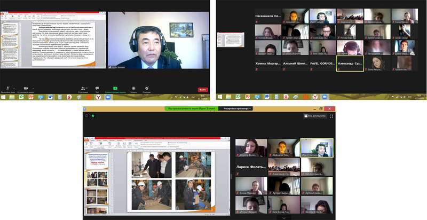Select third slide thumbnail in slide panel
The height and width of the screenshot is (220, 427).
tap(97, 197)
